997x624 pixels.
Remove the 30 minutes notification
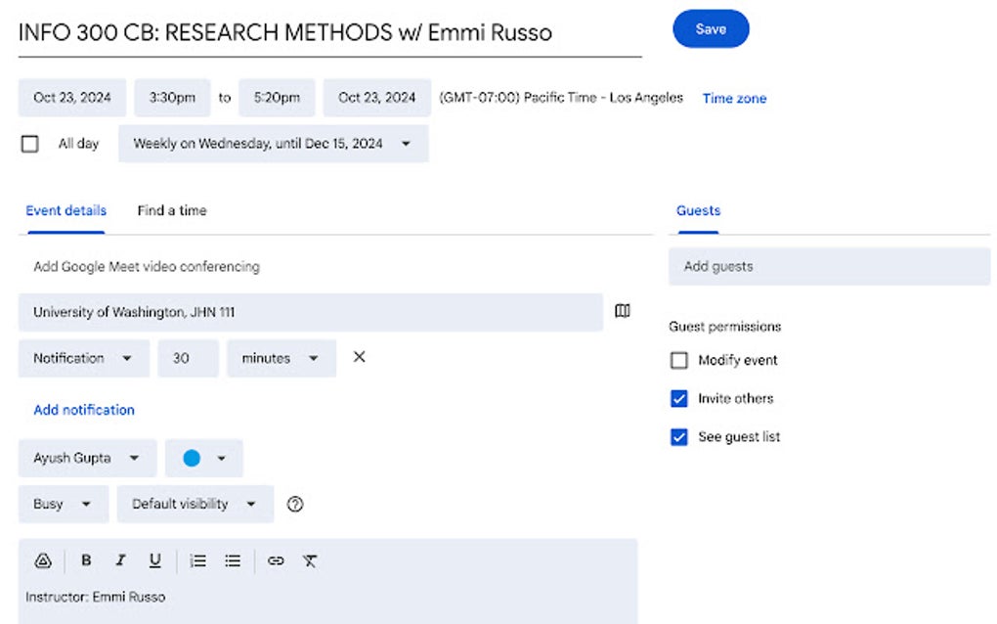pyautogui.click(x=359, y=357)
